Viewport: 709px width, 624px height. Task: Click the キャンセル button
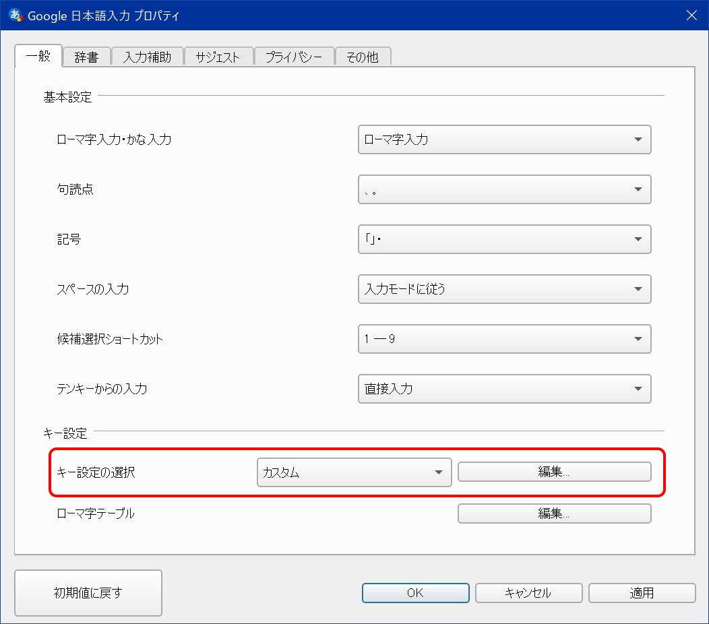pos(528,593)
